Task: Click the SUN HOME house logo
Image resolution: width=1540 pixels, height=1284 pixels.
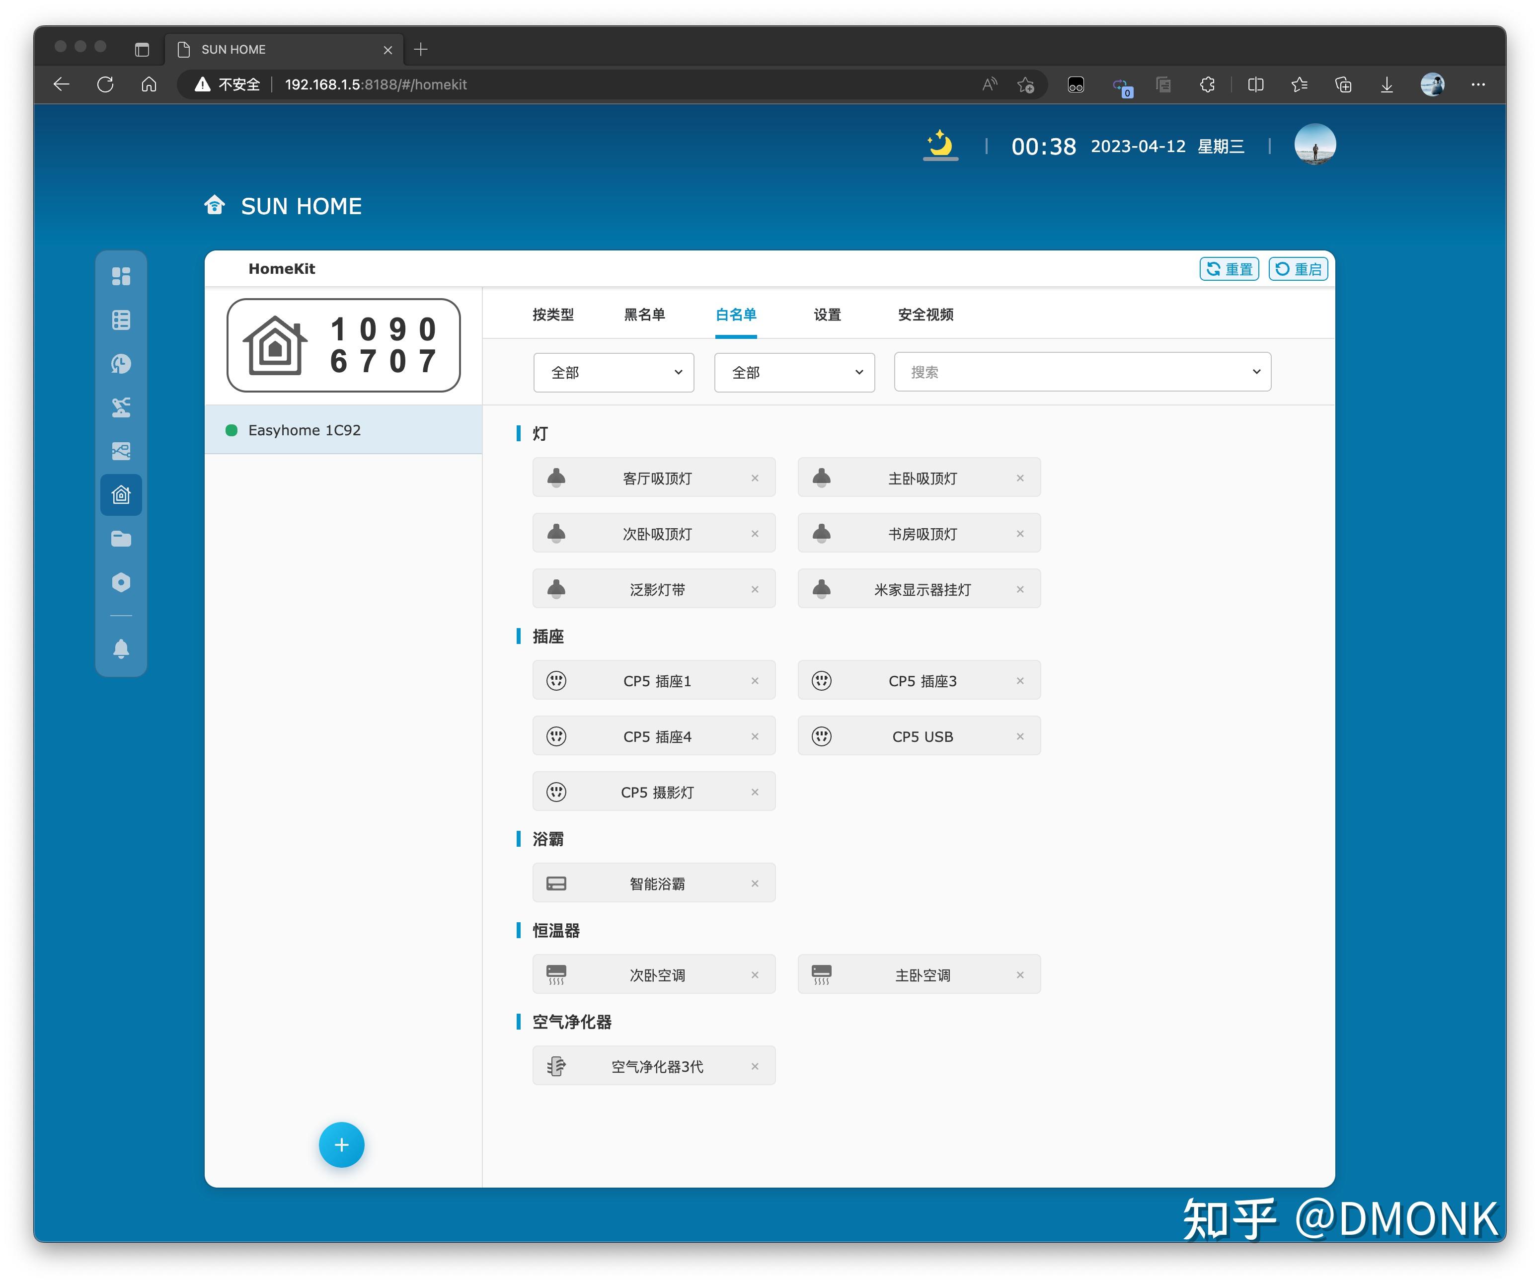Action: click(x=214, y=205)
